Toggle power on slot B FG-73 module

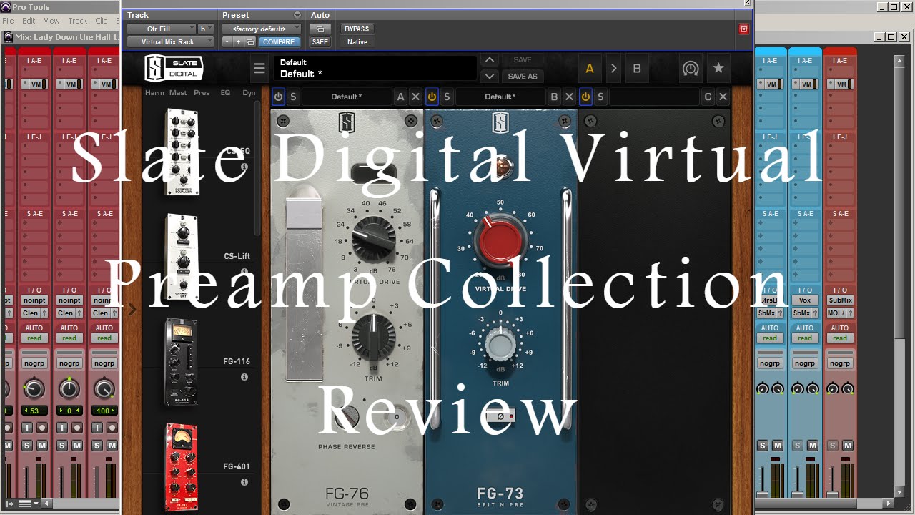[x=432, y=97]
